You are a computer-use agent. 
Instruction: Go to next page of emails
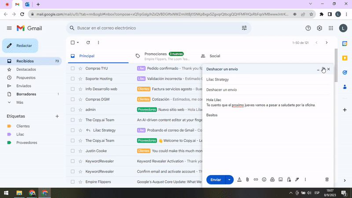coord(326,43)
